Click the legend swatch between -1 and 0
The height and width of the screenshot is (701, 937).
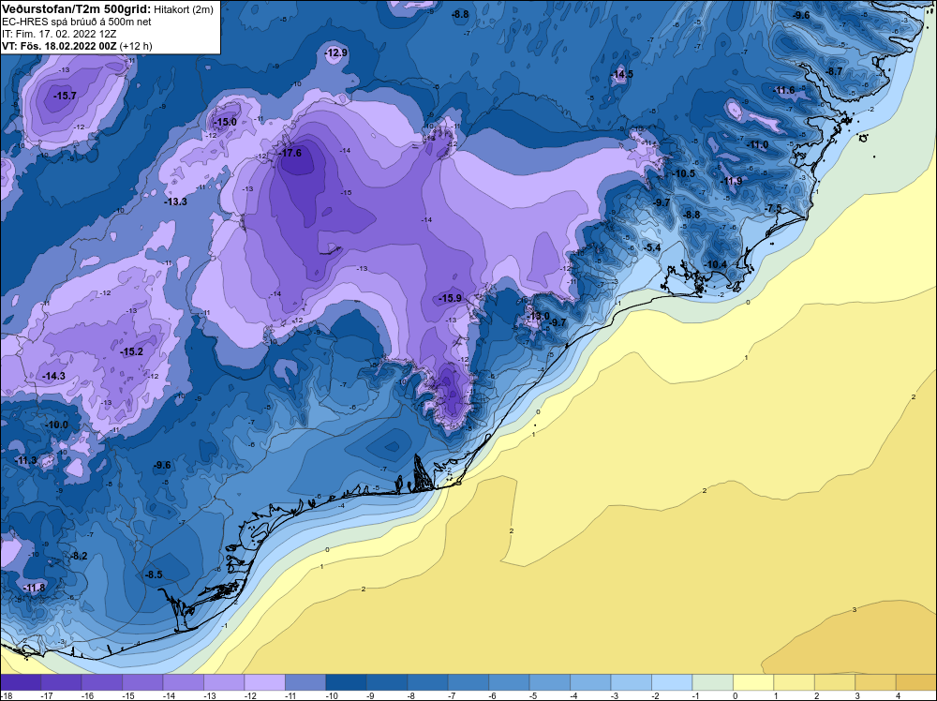pos(713,682)
